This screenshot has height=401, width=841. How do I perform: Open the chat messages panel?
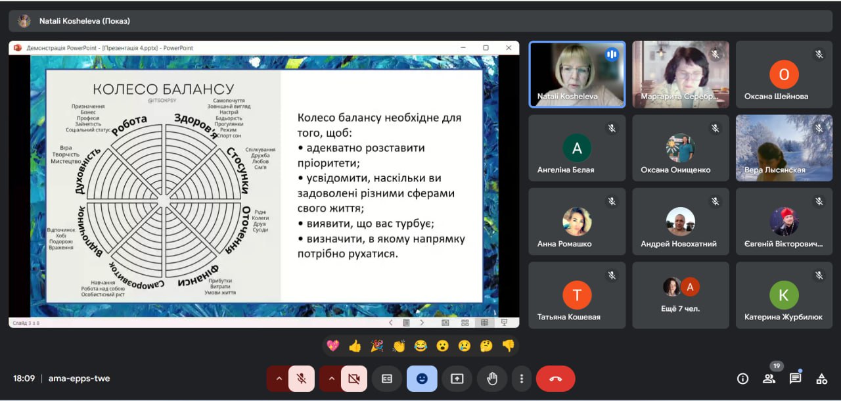coord(795,379)
